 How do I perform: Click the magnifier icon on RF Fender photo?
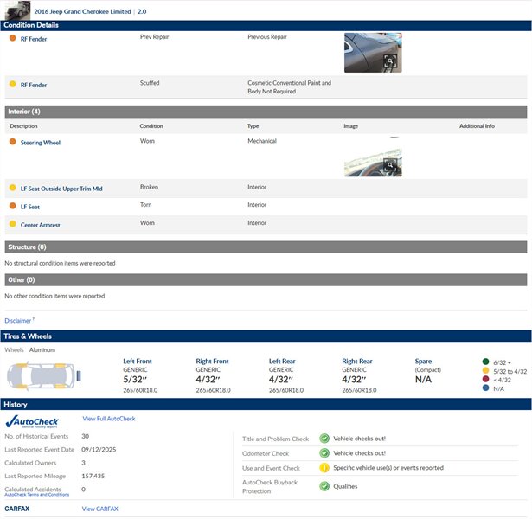(391, 61)
